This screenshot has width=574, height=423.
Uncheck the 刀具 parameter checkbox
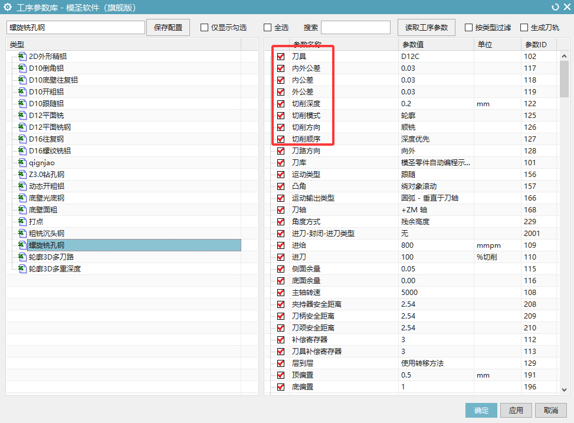[281, 57]
